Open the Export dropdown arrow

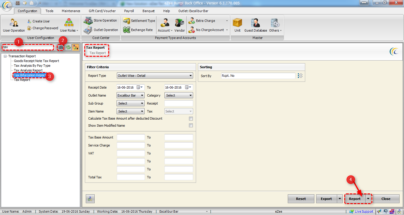[x=340, y=199]
